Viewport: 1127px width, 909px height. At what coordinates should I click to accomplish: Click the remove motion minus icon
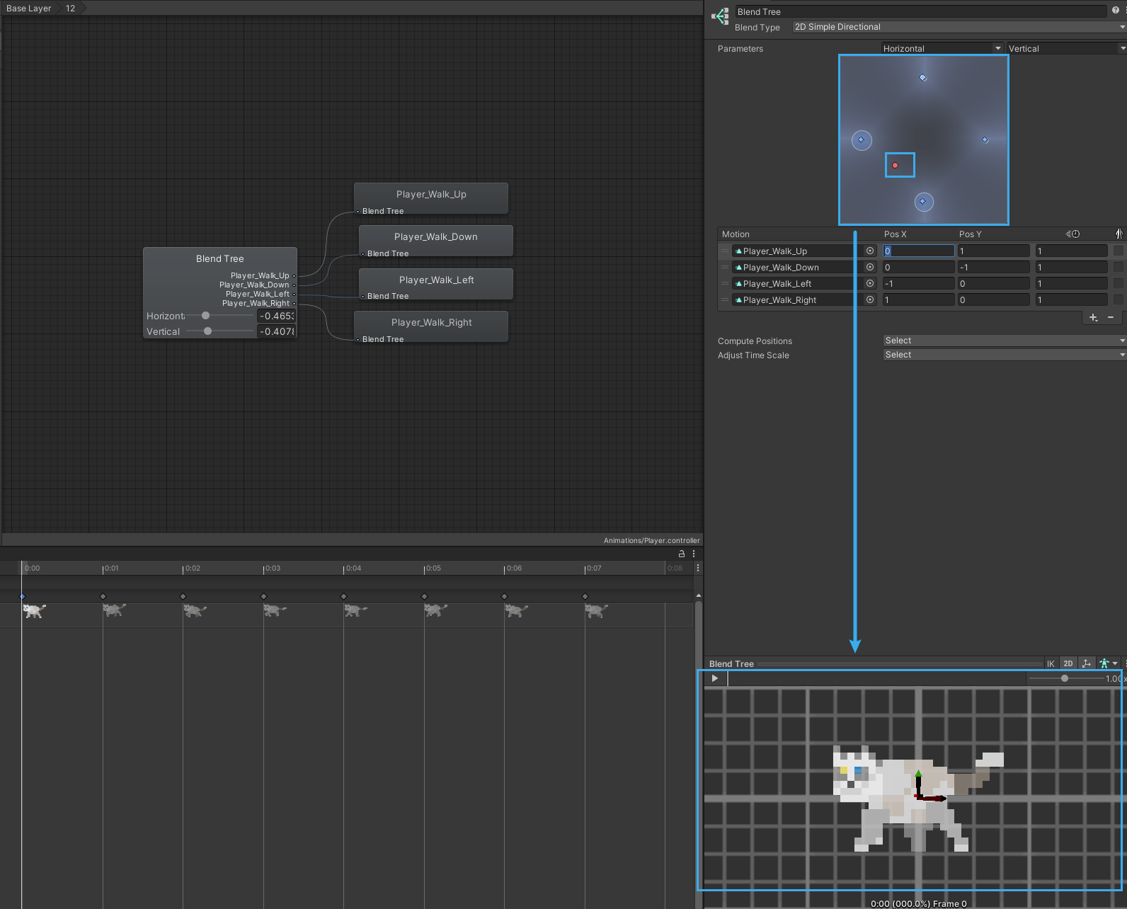coord(1111,317)
